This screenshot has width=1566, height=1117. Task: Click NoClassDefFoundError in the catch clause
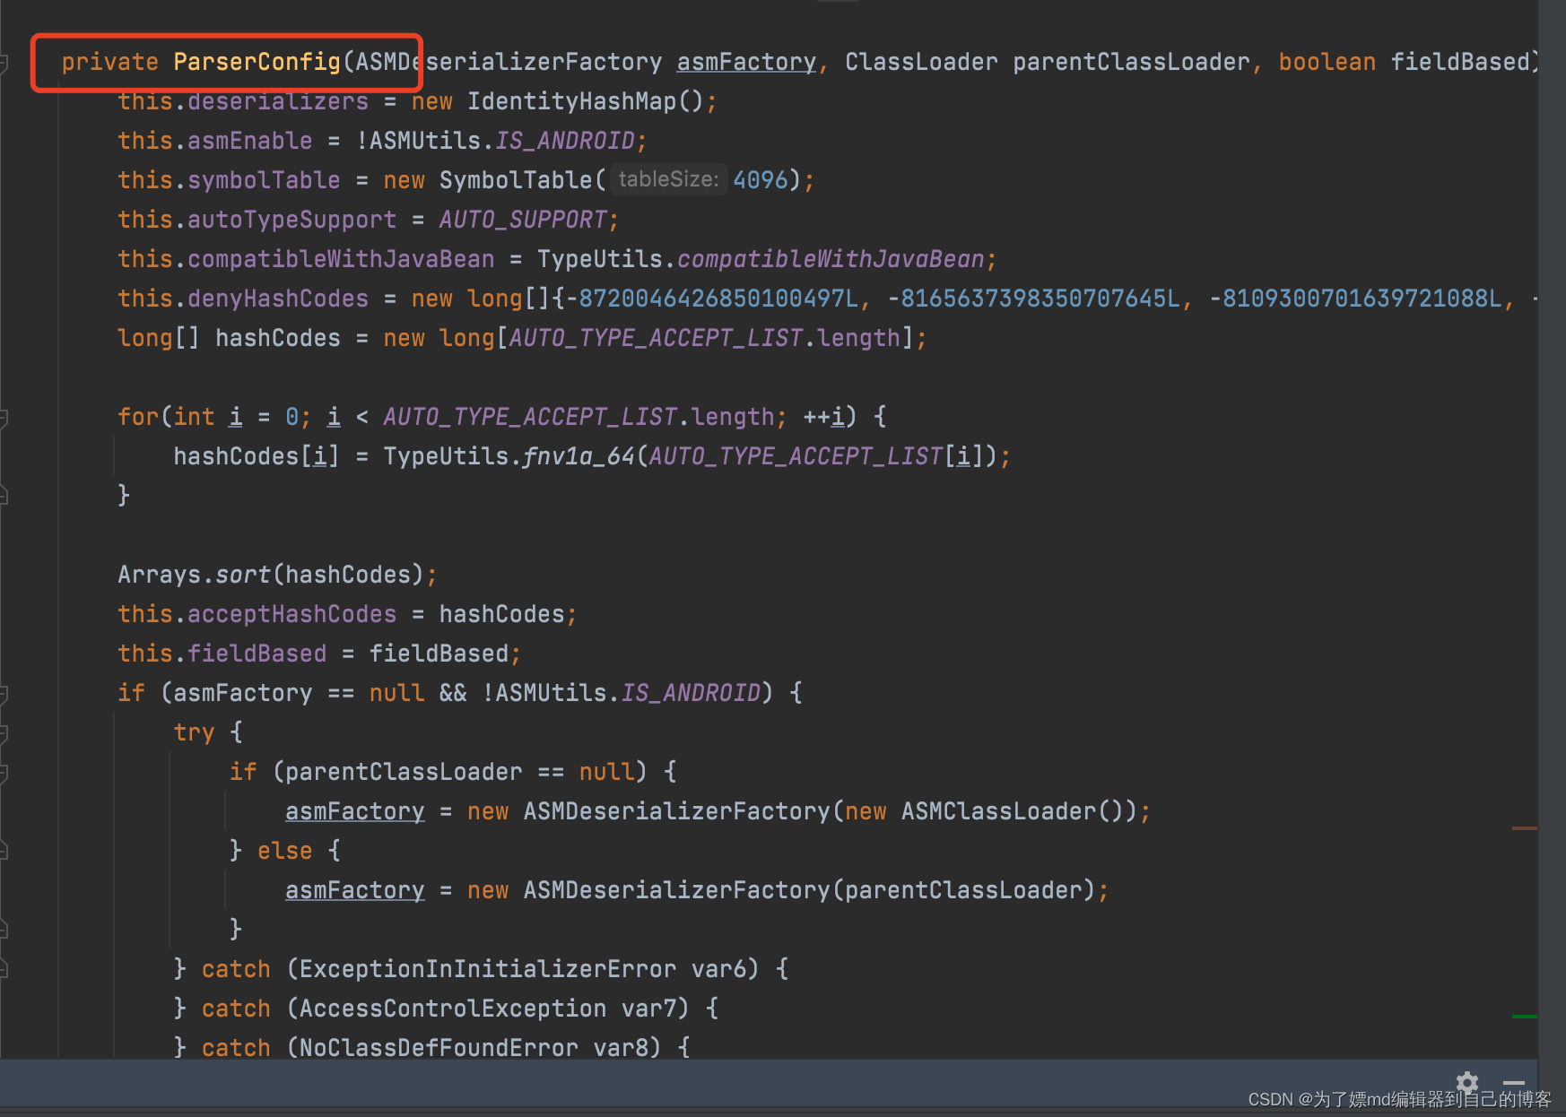click(439, 1046)
